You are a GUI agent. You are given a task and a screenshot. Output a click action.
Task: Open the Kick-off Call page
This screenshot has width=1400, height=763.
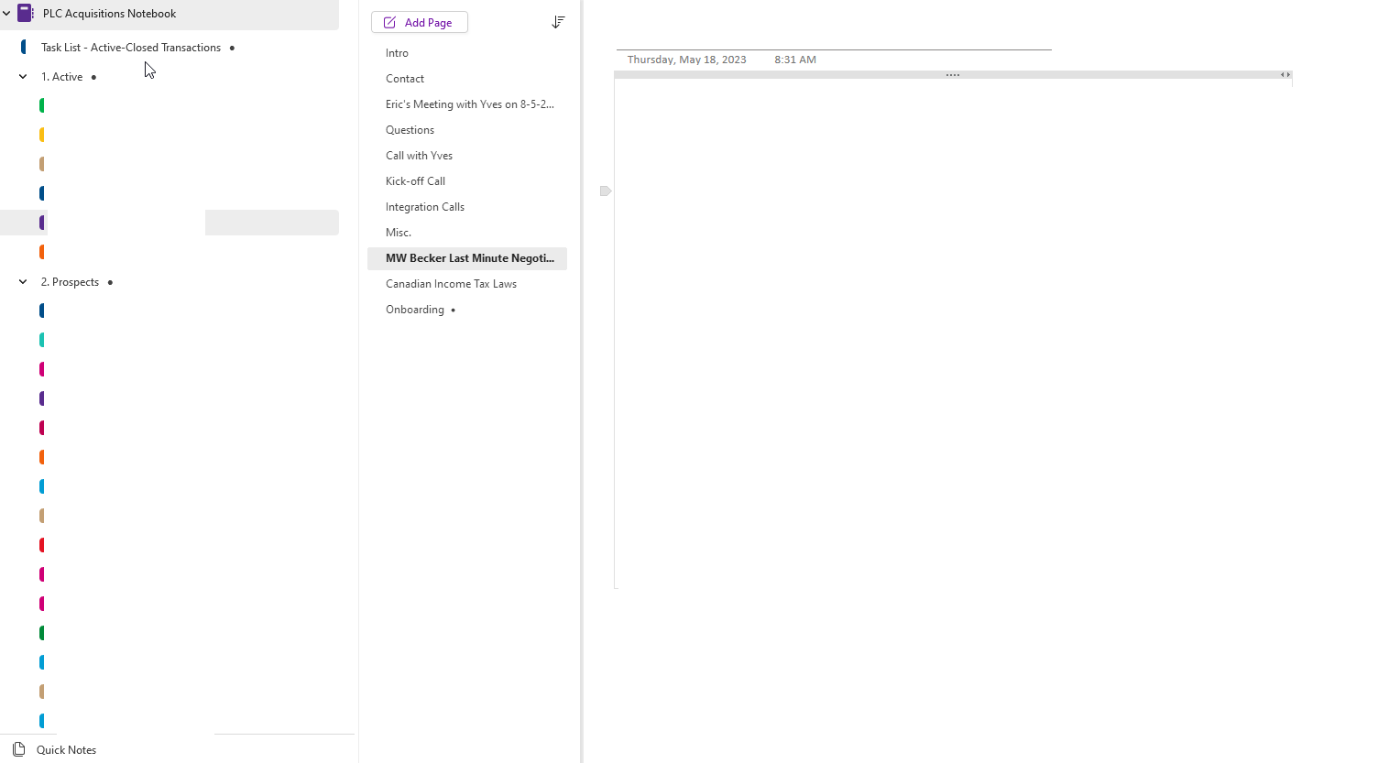point(415,180)
